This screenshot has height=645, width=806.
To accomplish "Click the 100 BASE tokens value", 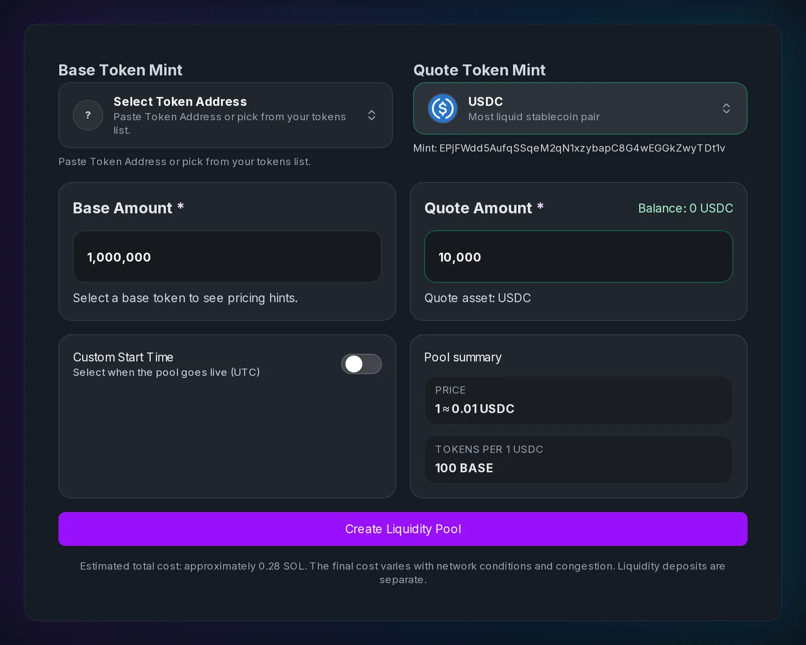I will 464,468.
